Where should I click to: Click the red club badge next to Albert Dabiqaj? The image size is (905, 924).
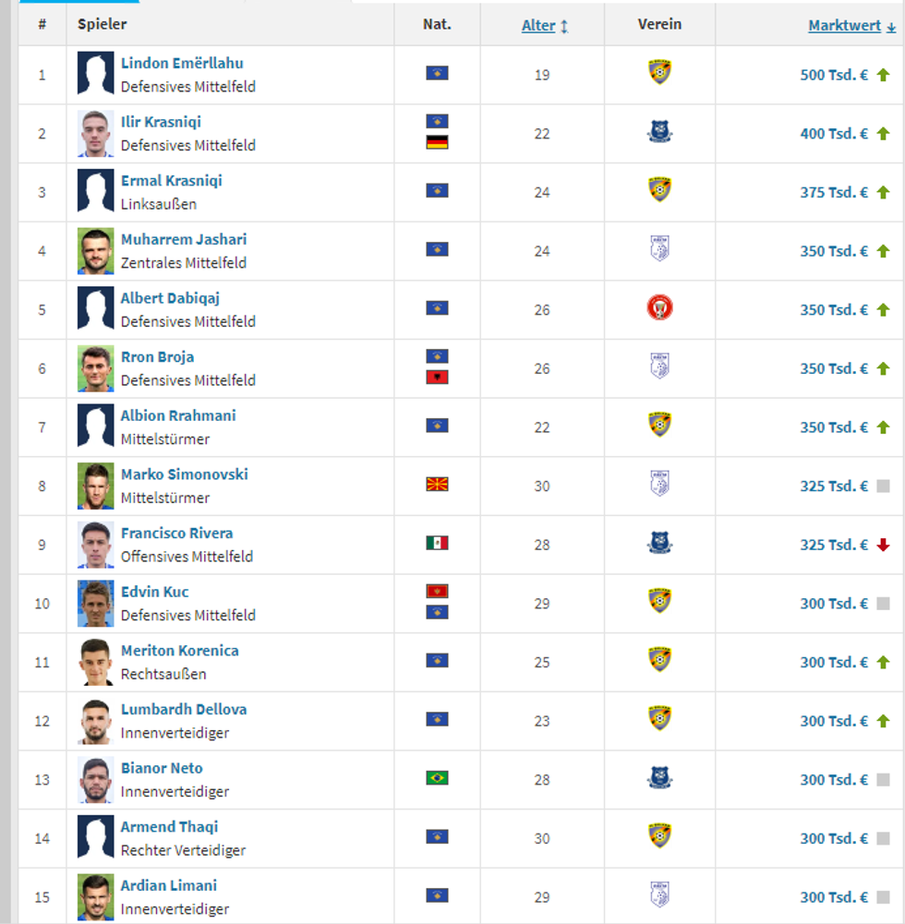coord(658,309)
